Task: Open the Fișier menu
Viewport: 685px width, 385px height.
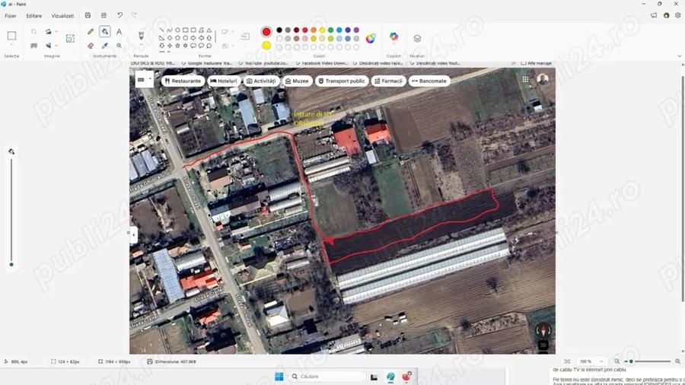Action: (x=11, y=16)
